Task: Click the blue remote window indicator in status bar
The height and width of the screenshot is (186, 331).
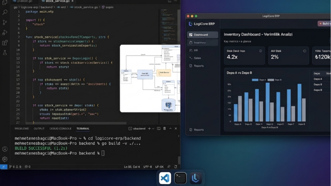Action: pyautogui.click(x=4, y=166)
